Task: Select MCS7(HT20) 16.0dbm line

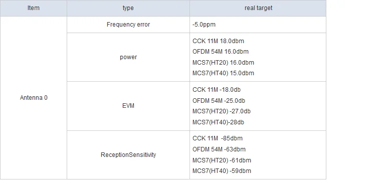Action: [x=223, y=63]
